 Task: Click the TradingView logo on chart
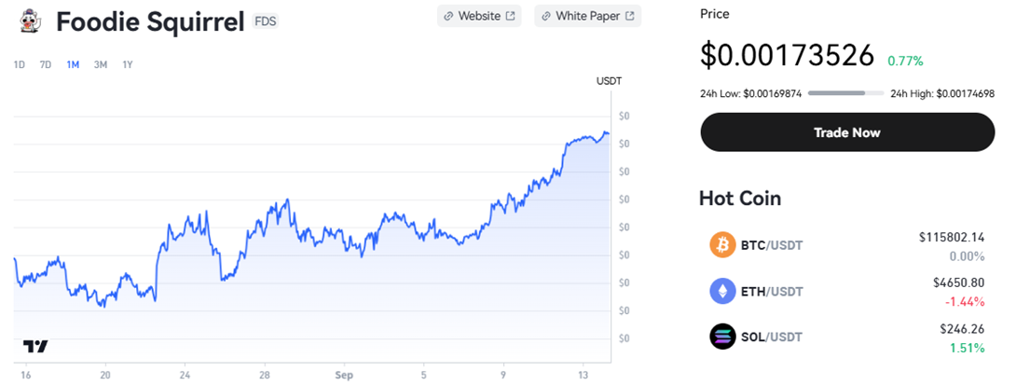[35, 347]
